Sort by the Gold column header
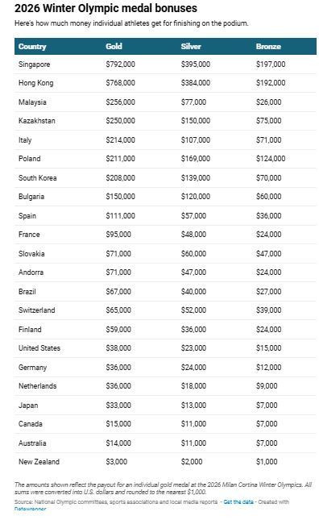 (114, 47)
